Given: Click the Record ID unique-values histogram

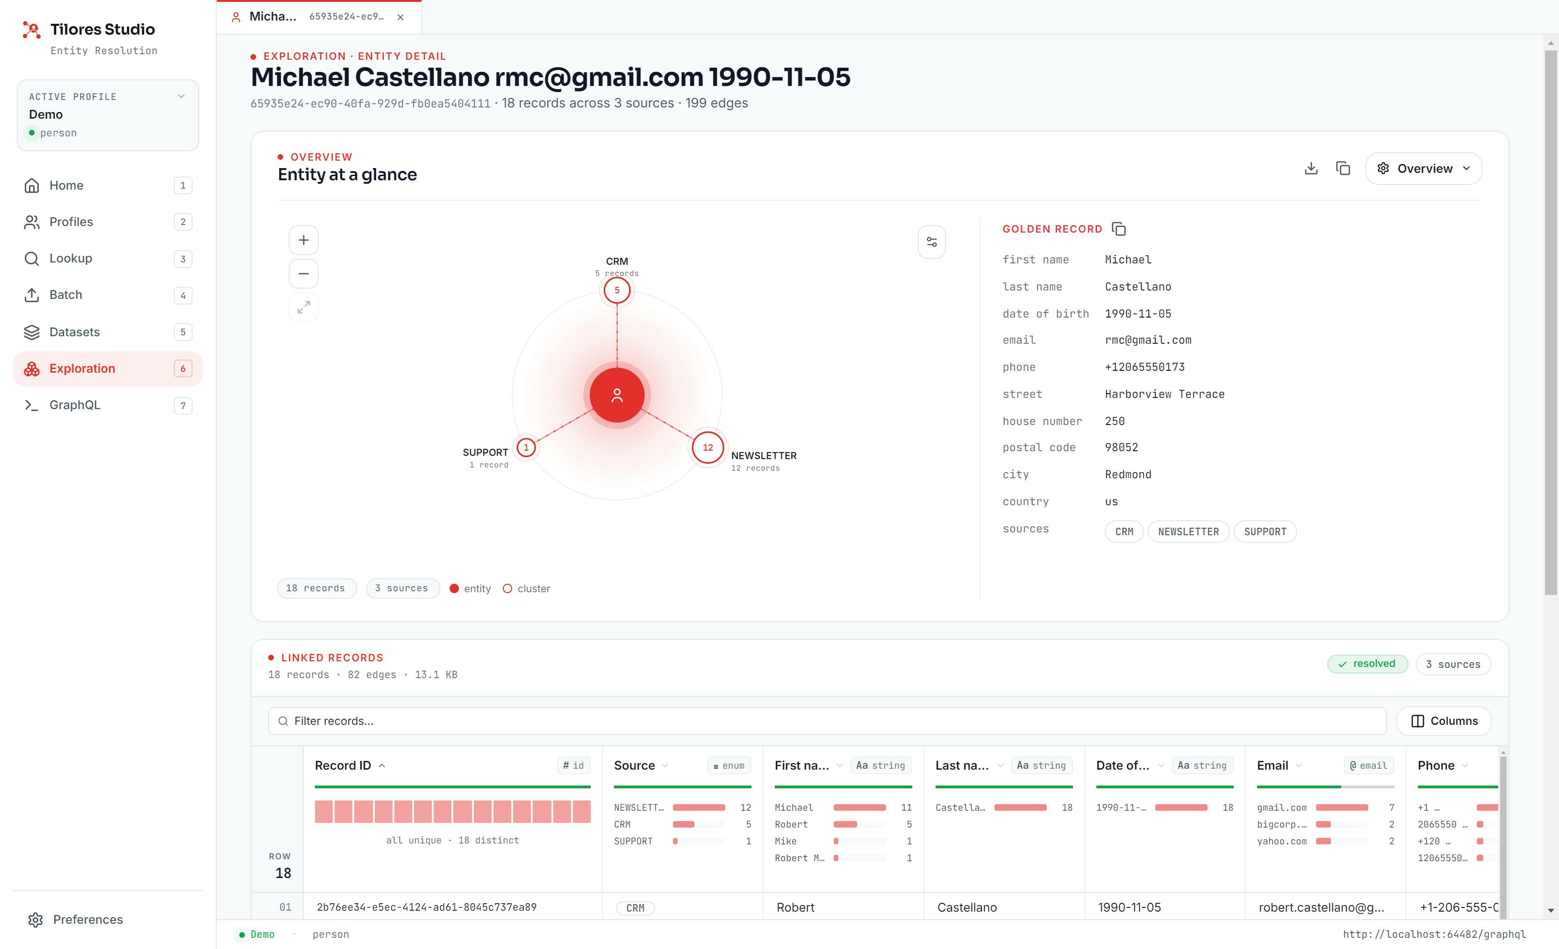Looking at the screenshot, I should click(452, 811).
